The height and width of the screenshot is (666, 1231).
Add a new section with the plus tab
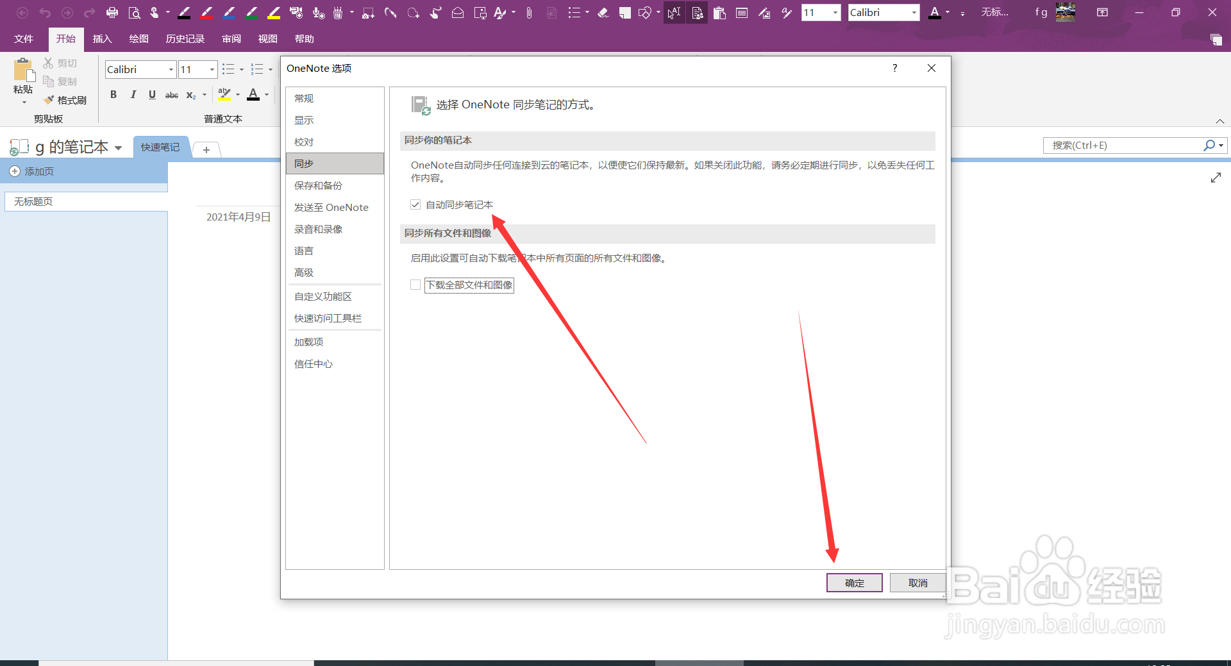[206, 149]
